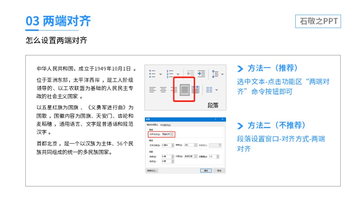
Task: Select the highlighted justify alignment icon
Action: click(x=185, y=90)
